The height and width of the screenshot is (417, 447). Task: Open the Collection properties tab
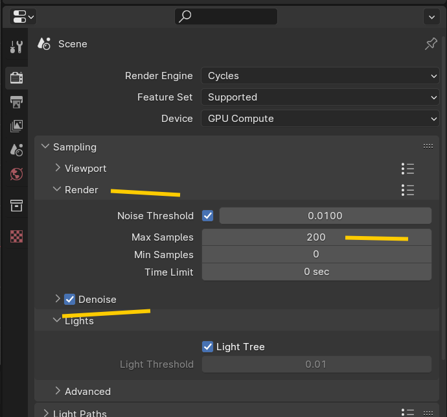coord(17,206)
